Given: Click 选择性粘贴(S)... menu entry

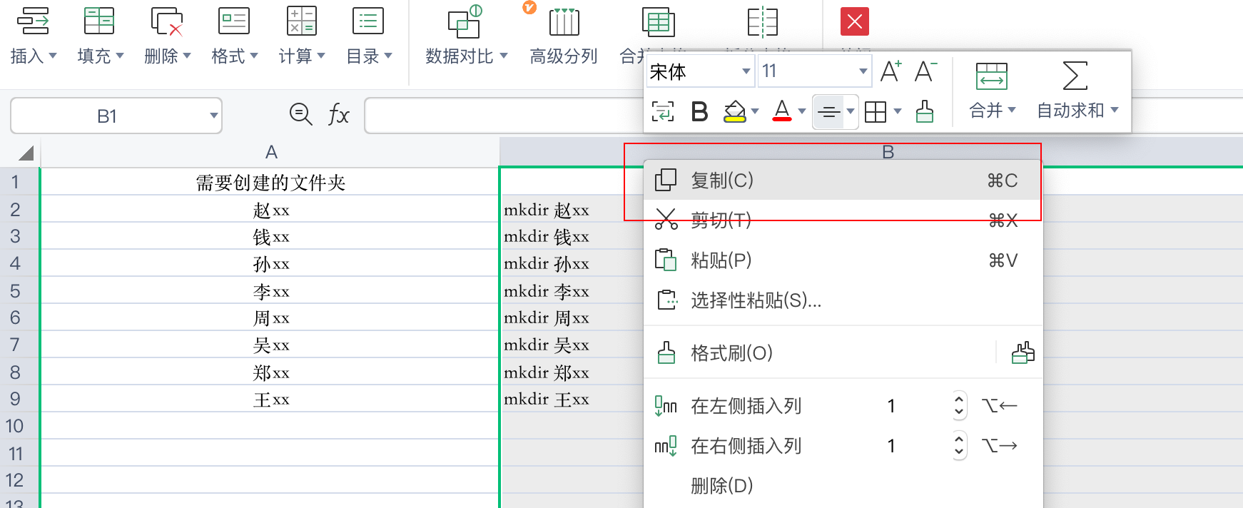Looking at the screenshot, I should [x=756, y=300].
